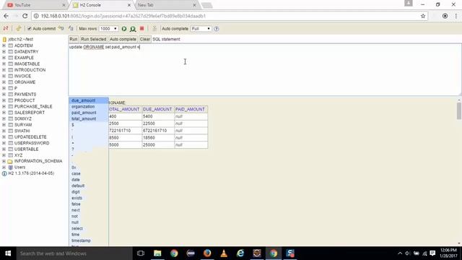Click the volume icon in system tray
The image size is (462, 260).
point(407,253)
